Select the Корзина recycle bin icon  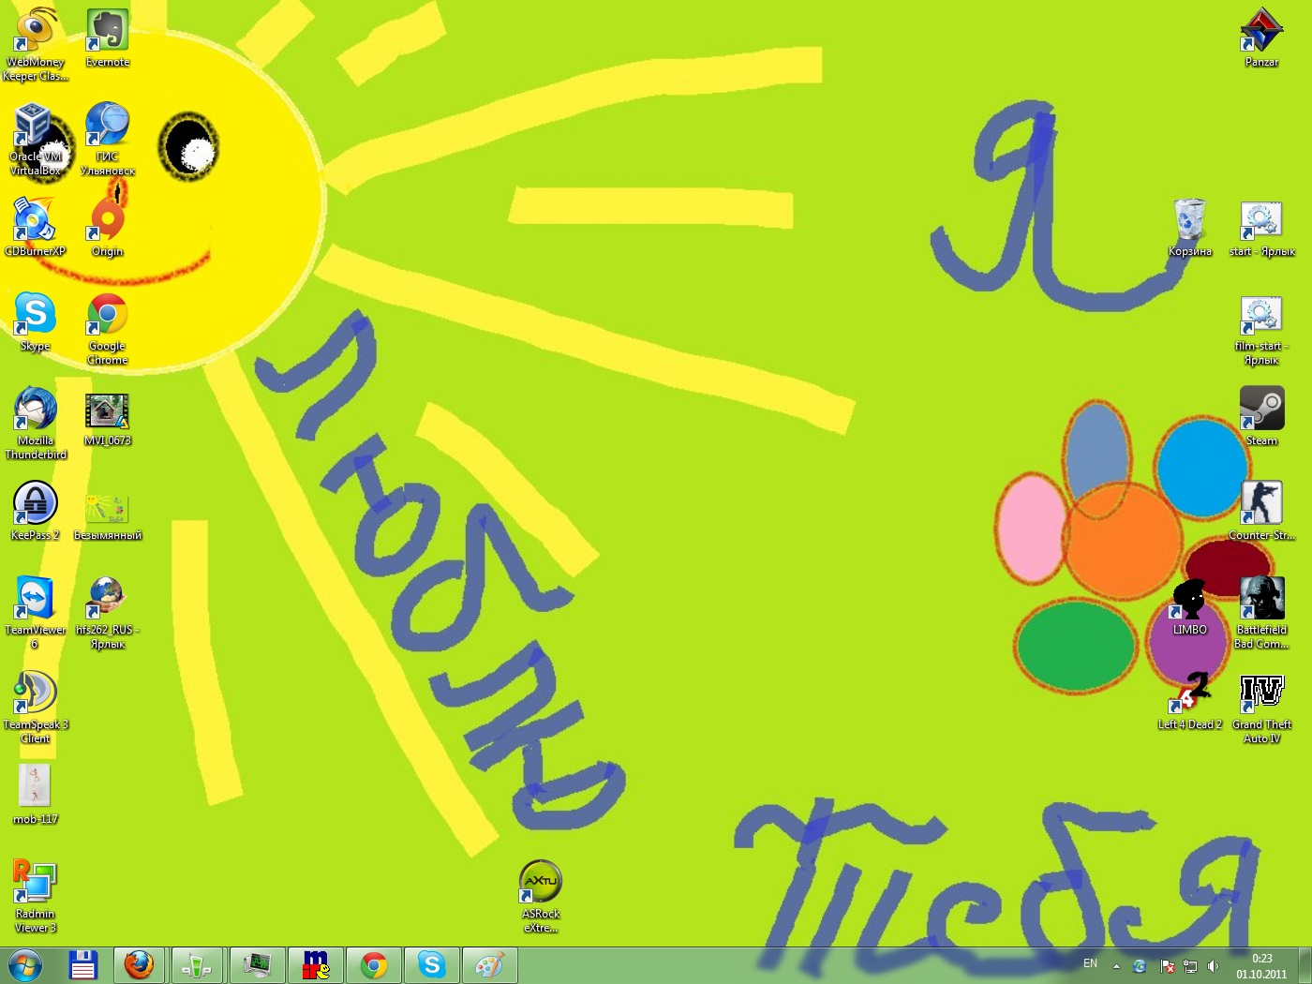(1190, 228)
